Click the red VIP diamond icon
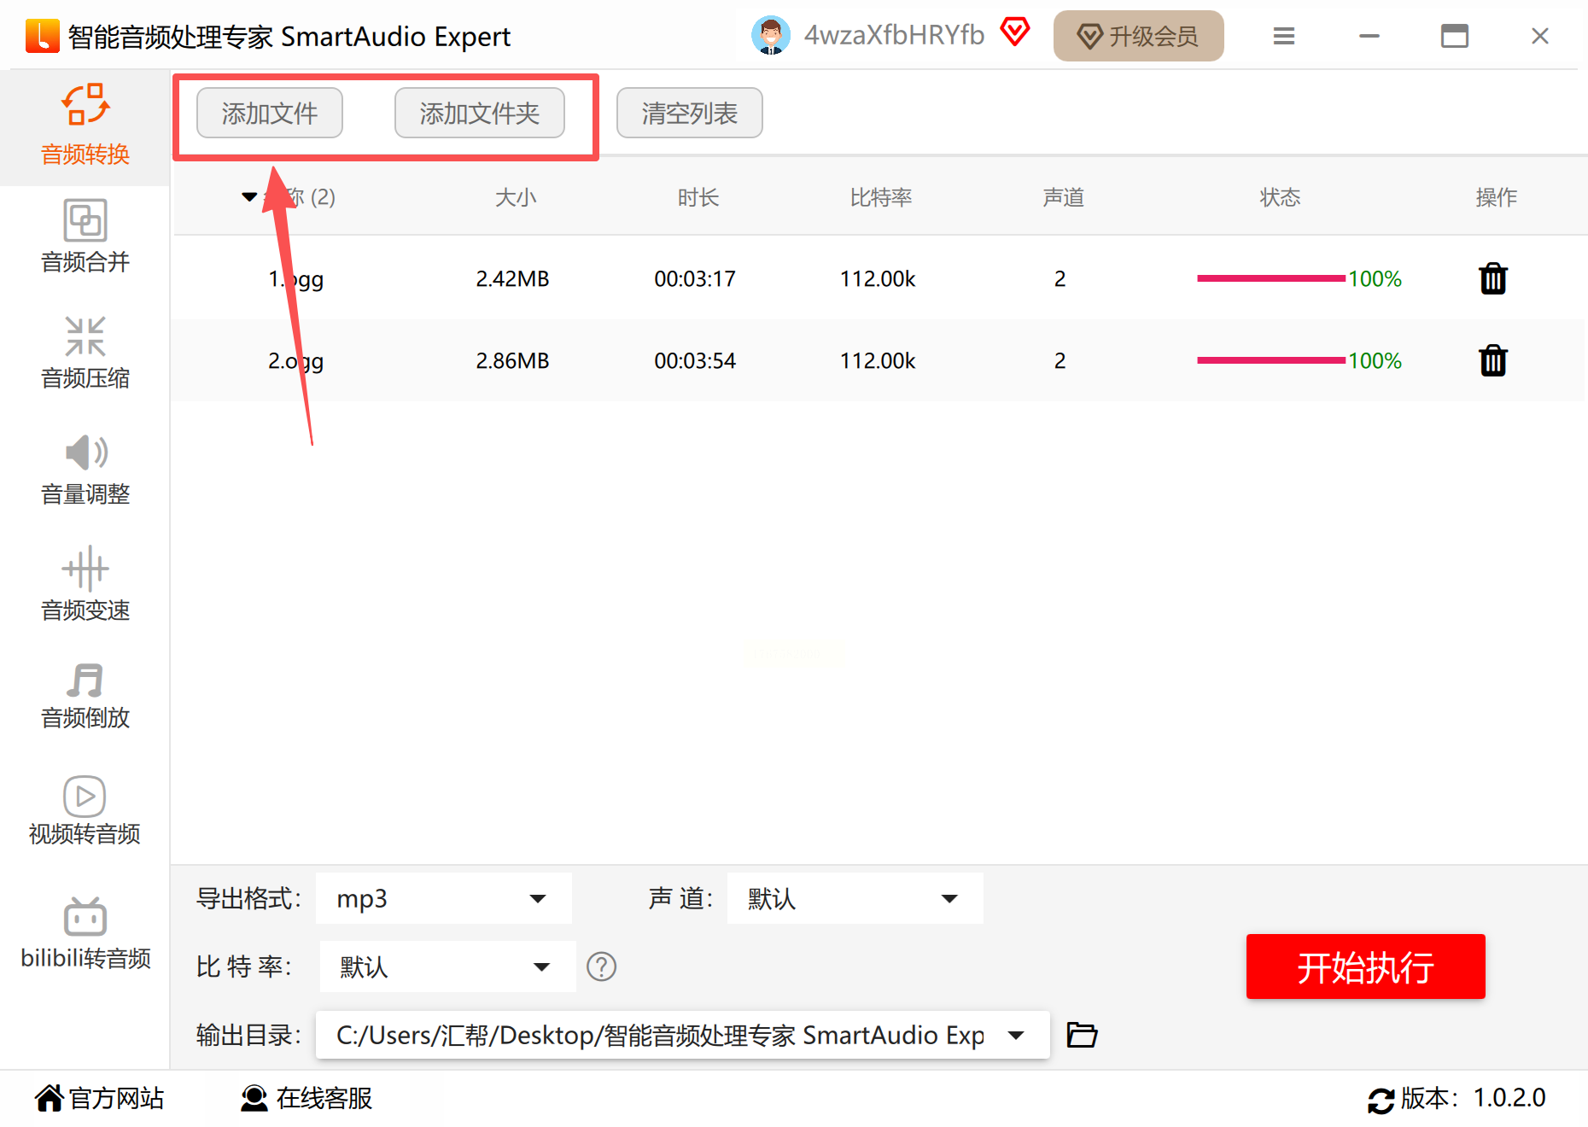Screen dimensions: 1588x1127 tap(1015, 32)
